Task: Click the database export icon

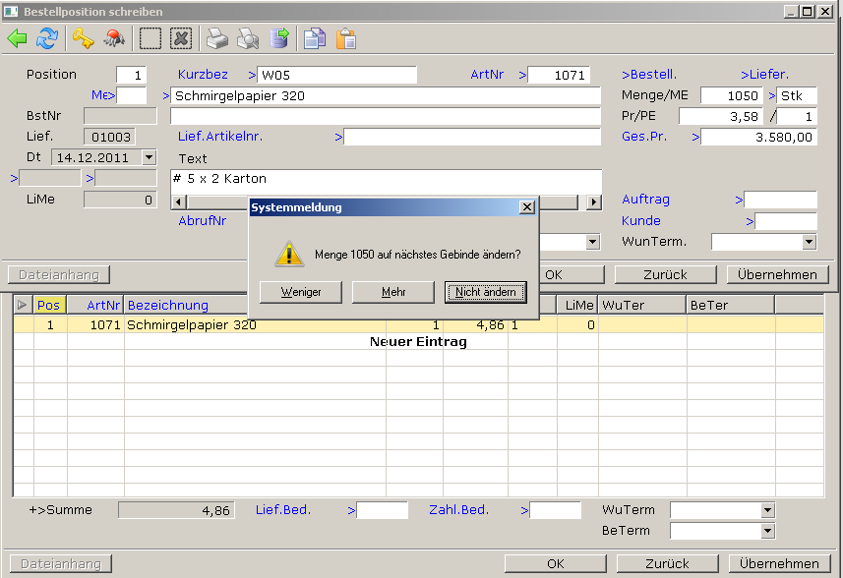Action: (279, 38)
